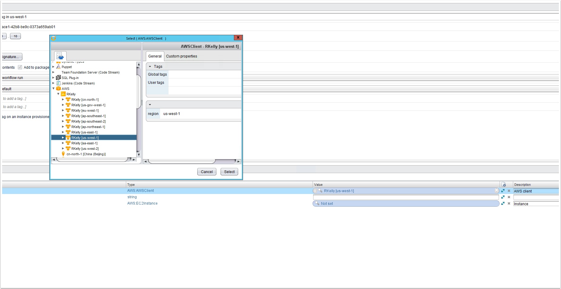Click the Puppet plug-in icon
561x289 pixels.
tap(58, 67)
